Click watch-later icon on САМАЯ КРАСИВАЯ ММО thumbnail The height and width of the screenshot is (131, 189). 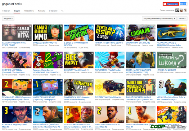pyautogui.click(x=61, y=26)
